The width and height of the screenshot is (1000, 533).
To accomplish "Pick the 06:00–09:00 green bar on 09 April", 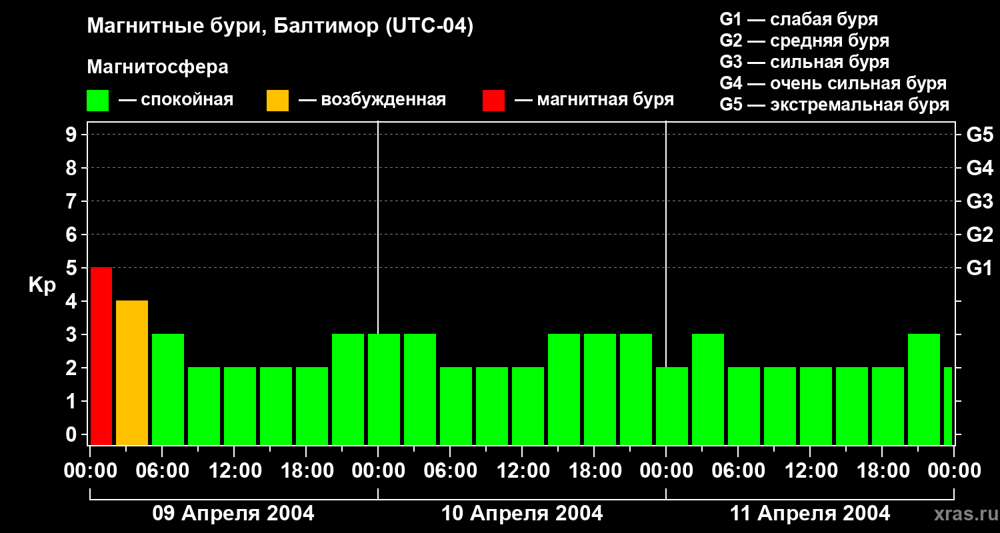I will click(168, 389).
